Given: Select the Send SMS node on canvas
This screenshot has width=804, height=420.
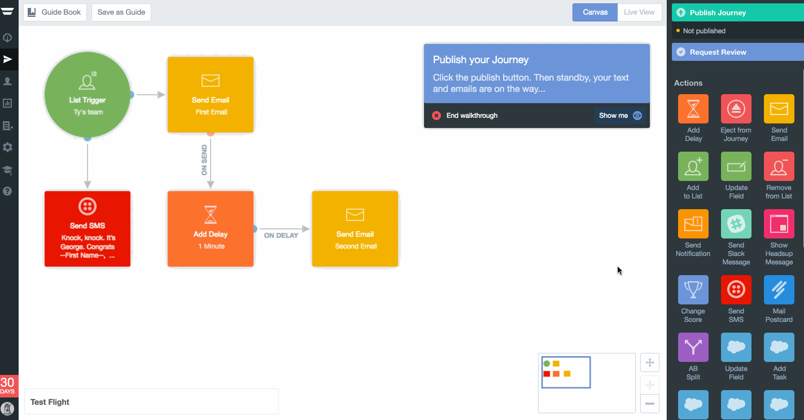Looking at the screenshot, I should [x=88, y=229].
